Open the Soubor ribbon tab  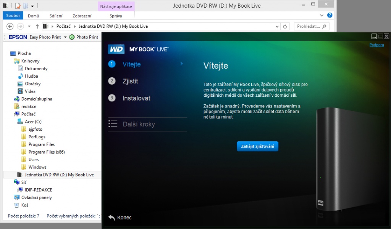coord(13,16)
